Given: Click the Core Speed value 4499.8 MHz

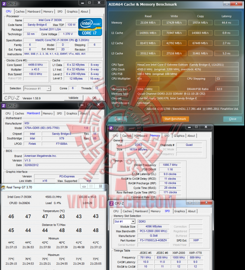Looking at the screenshot, I should pos(36,65).
